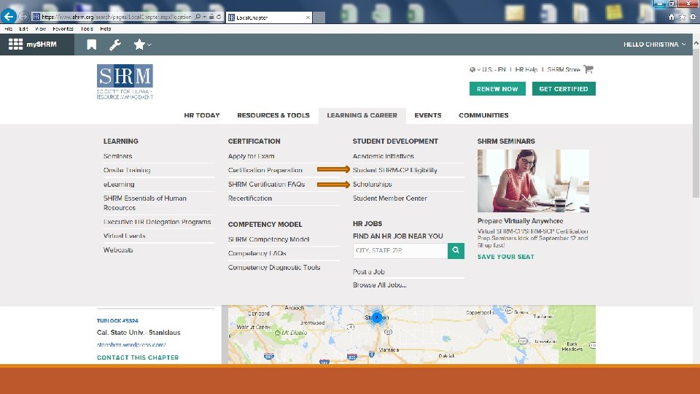Open Onsite Training link
700x394 pixels.
(x=127, y=170)
